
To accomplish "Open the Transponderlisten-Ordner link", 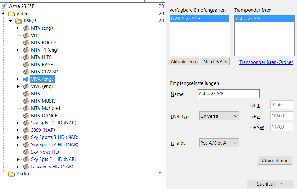I will (266, 62).
